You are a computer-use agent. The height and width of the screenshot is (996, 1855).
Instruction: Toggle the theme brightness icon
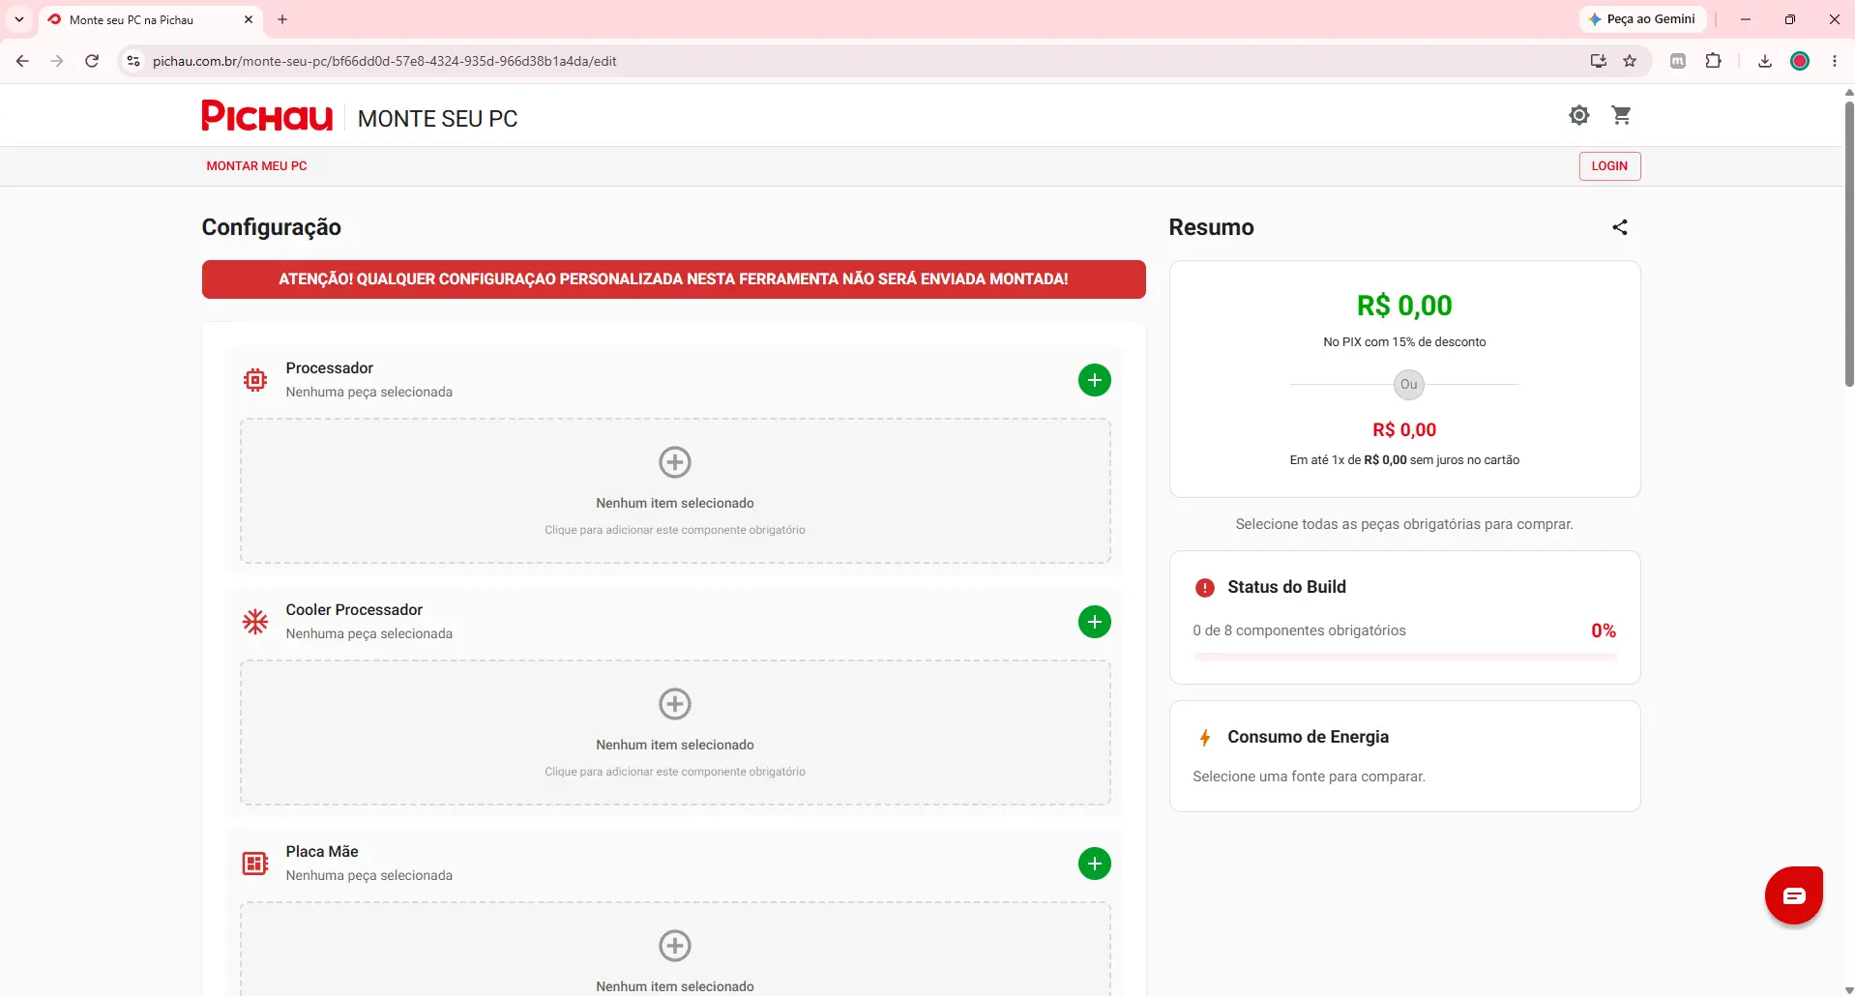click(1579, 115)
